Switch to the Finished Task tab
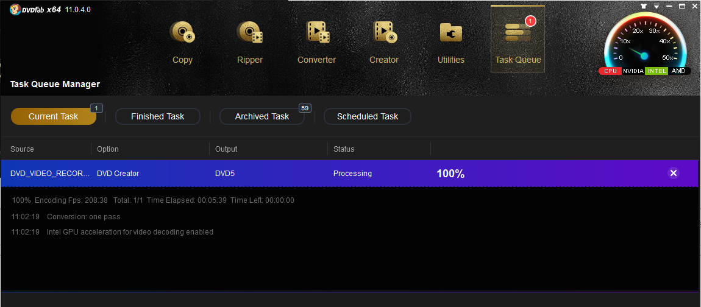 [x=157, y=116]
